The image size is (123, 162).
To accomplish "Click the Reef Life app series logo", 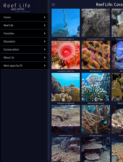I will tap(17, 8).
